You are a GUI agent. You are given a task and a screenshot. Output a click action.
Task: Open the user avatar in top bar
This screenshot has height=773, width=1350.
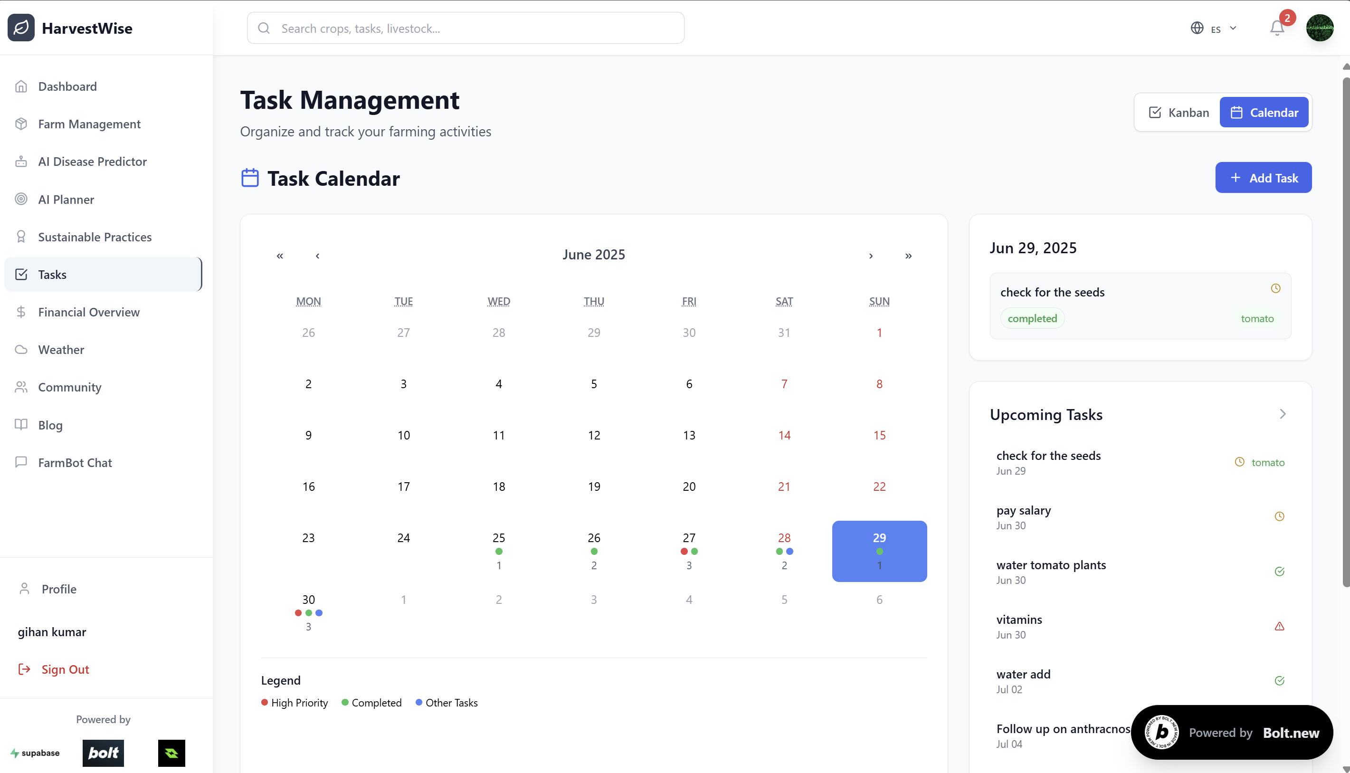coord(1319,28)
